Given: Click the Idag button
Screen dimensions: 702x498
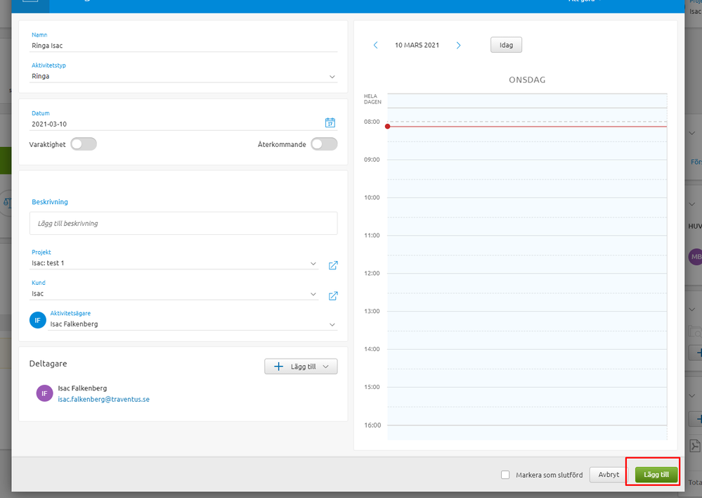Looking at the screenshot, I should pyautogui.click(x=506, y=45).
